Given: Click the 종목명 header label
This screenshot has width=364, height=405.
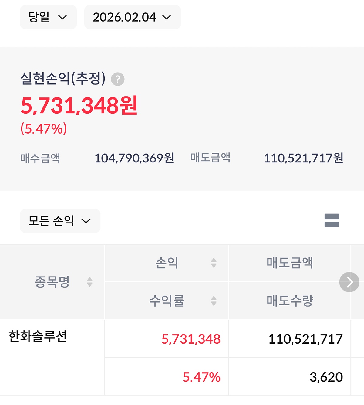Looking at the screenshot, I should [x=52, y=282].
